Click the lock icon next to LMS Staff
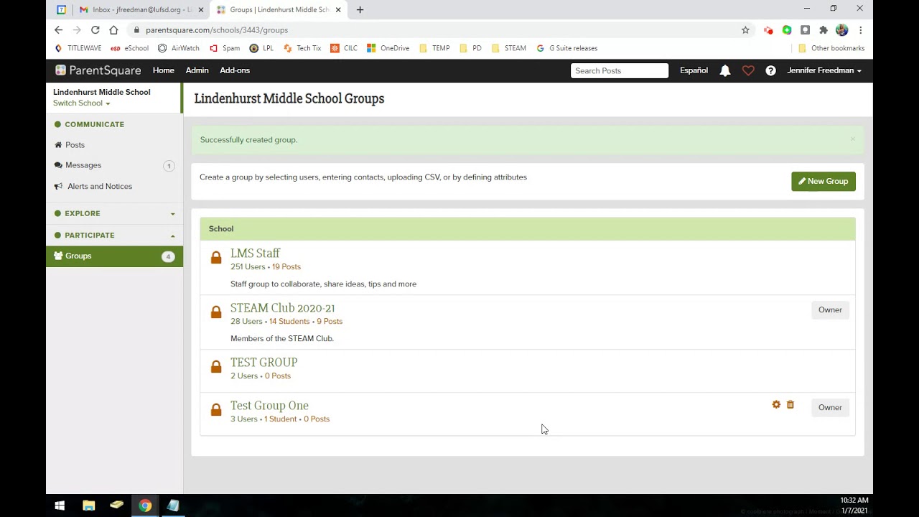The width and height of the screenshot is (919, 517). 216,258
